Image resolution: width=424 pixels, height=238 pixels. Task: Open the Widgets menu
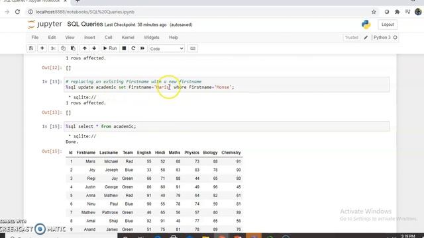[x=152, y=38]
